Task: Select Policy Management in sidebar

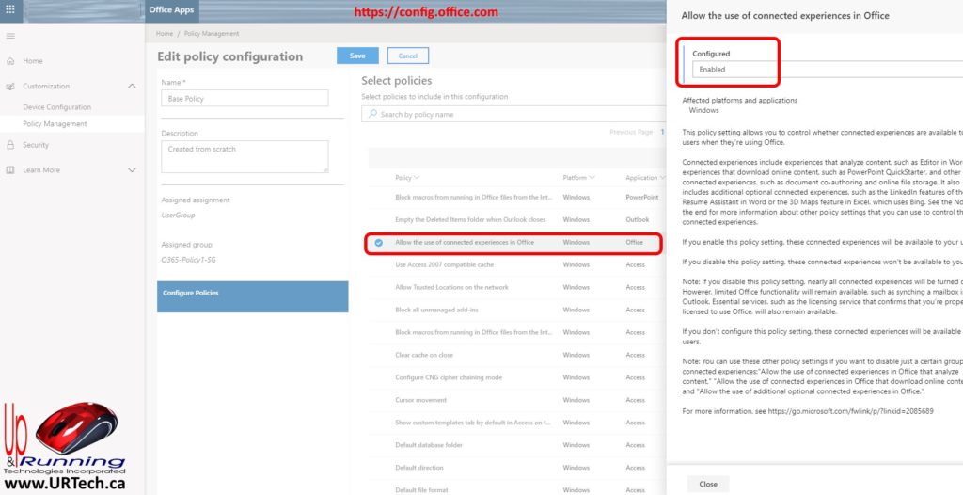Action: point(55,124)
